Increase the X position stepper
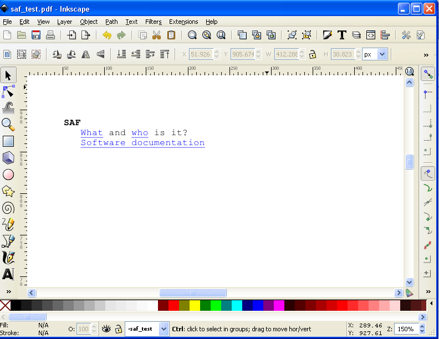Image resolution: width=439 pixels, height=339 pixels. pos(216,52)
